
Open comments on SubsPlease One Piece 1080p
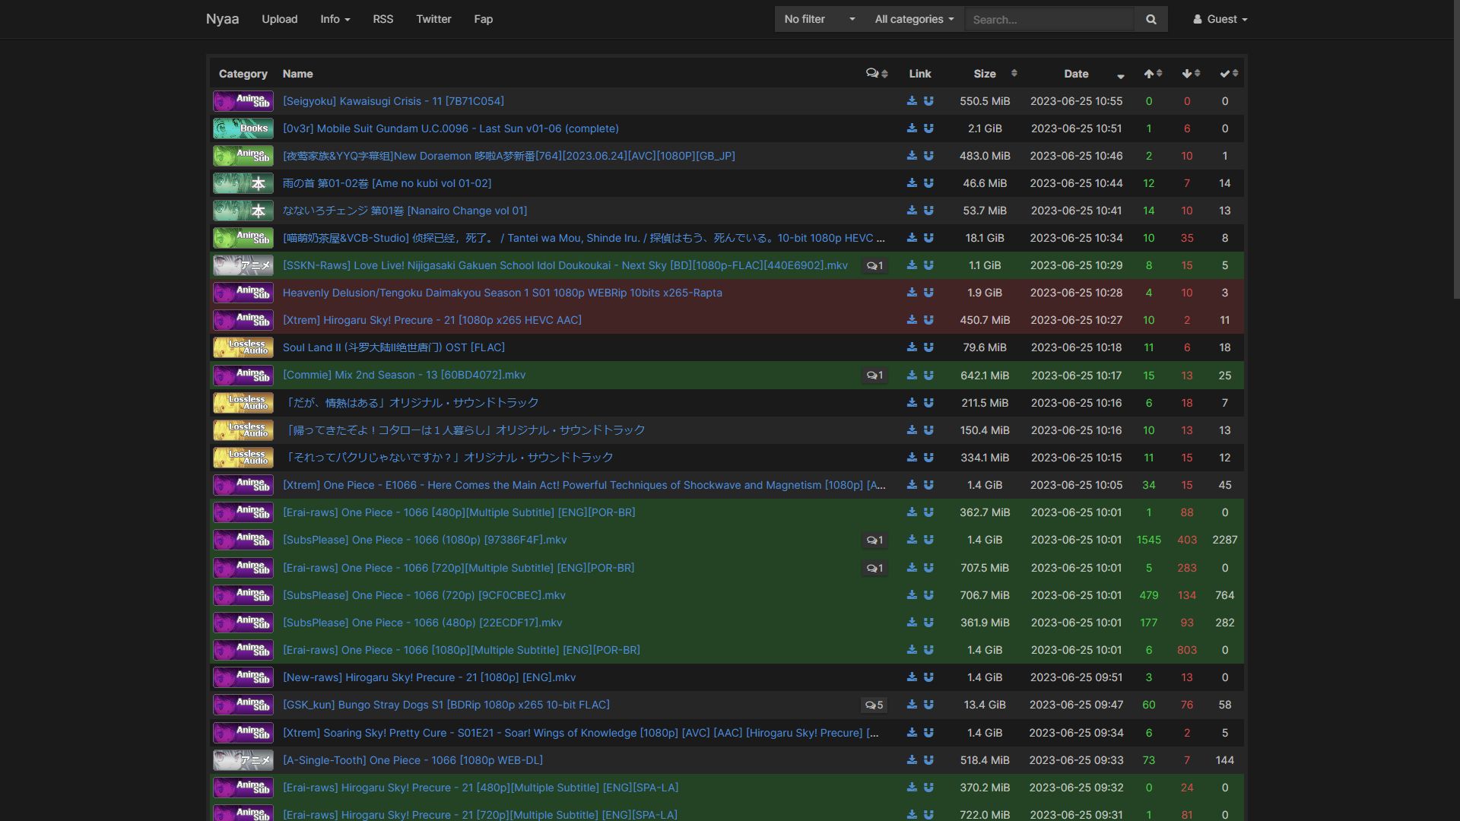pos(874,540)
